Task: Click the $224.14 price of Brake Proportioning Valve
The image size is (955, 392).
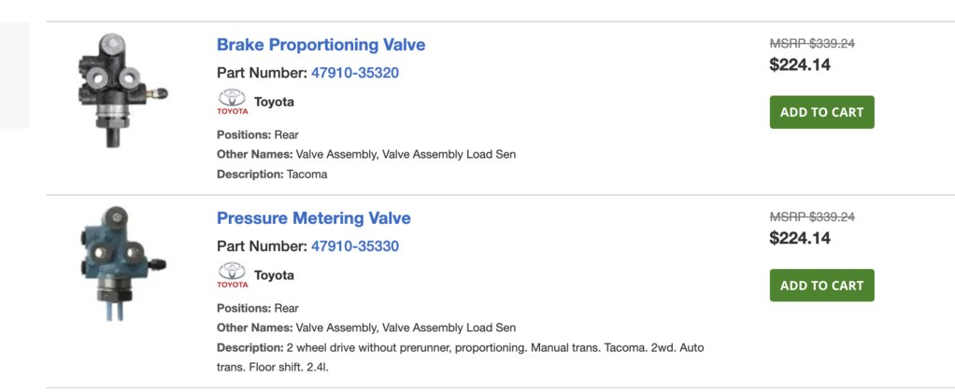Action: (800, 64)
